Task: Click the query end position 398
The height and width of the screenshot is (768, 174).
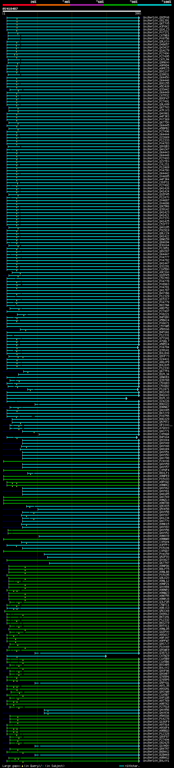Action: [137, 13]
